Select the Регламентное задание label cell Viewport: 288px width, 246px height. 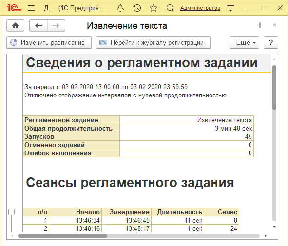(x=71, y=120)
